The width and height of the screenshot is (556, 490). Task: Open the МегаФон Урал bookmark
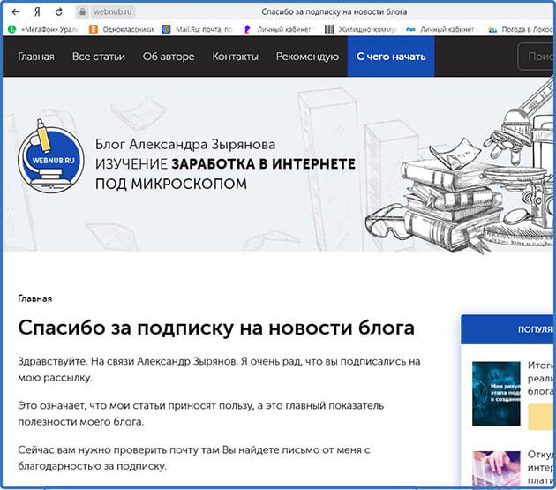point(44,29)
